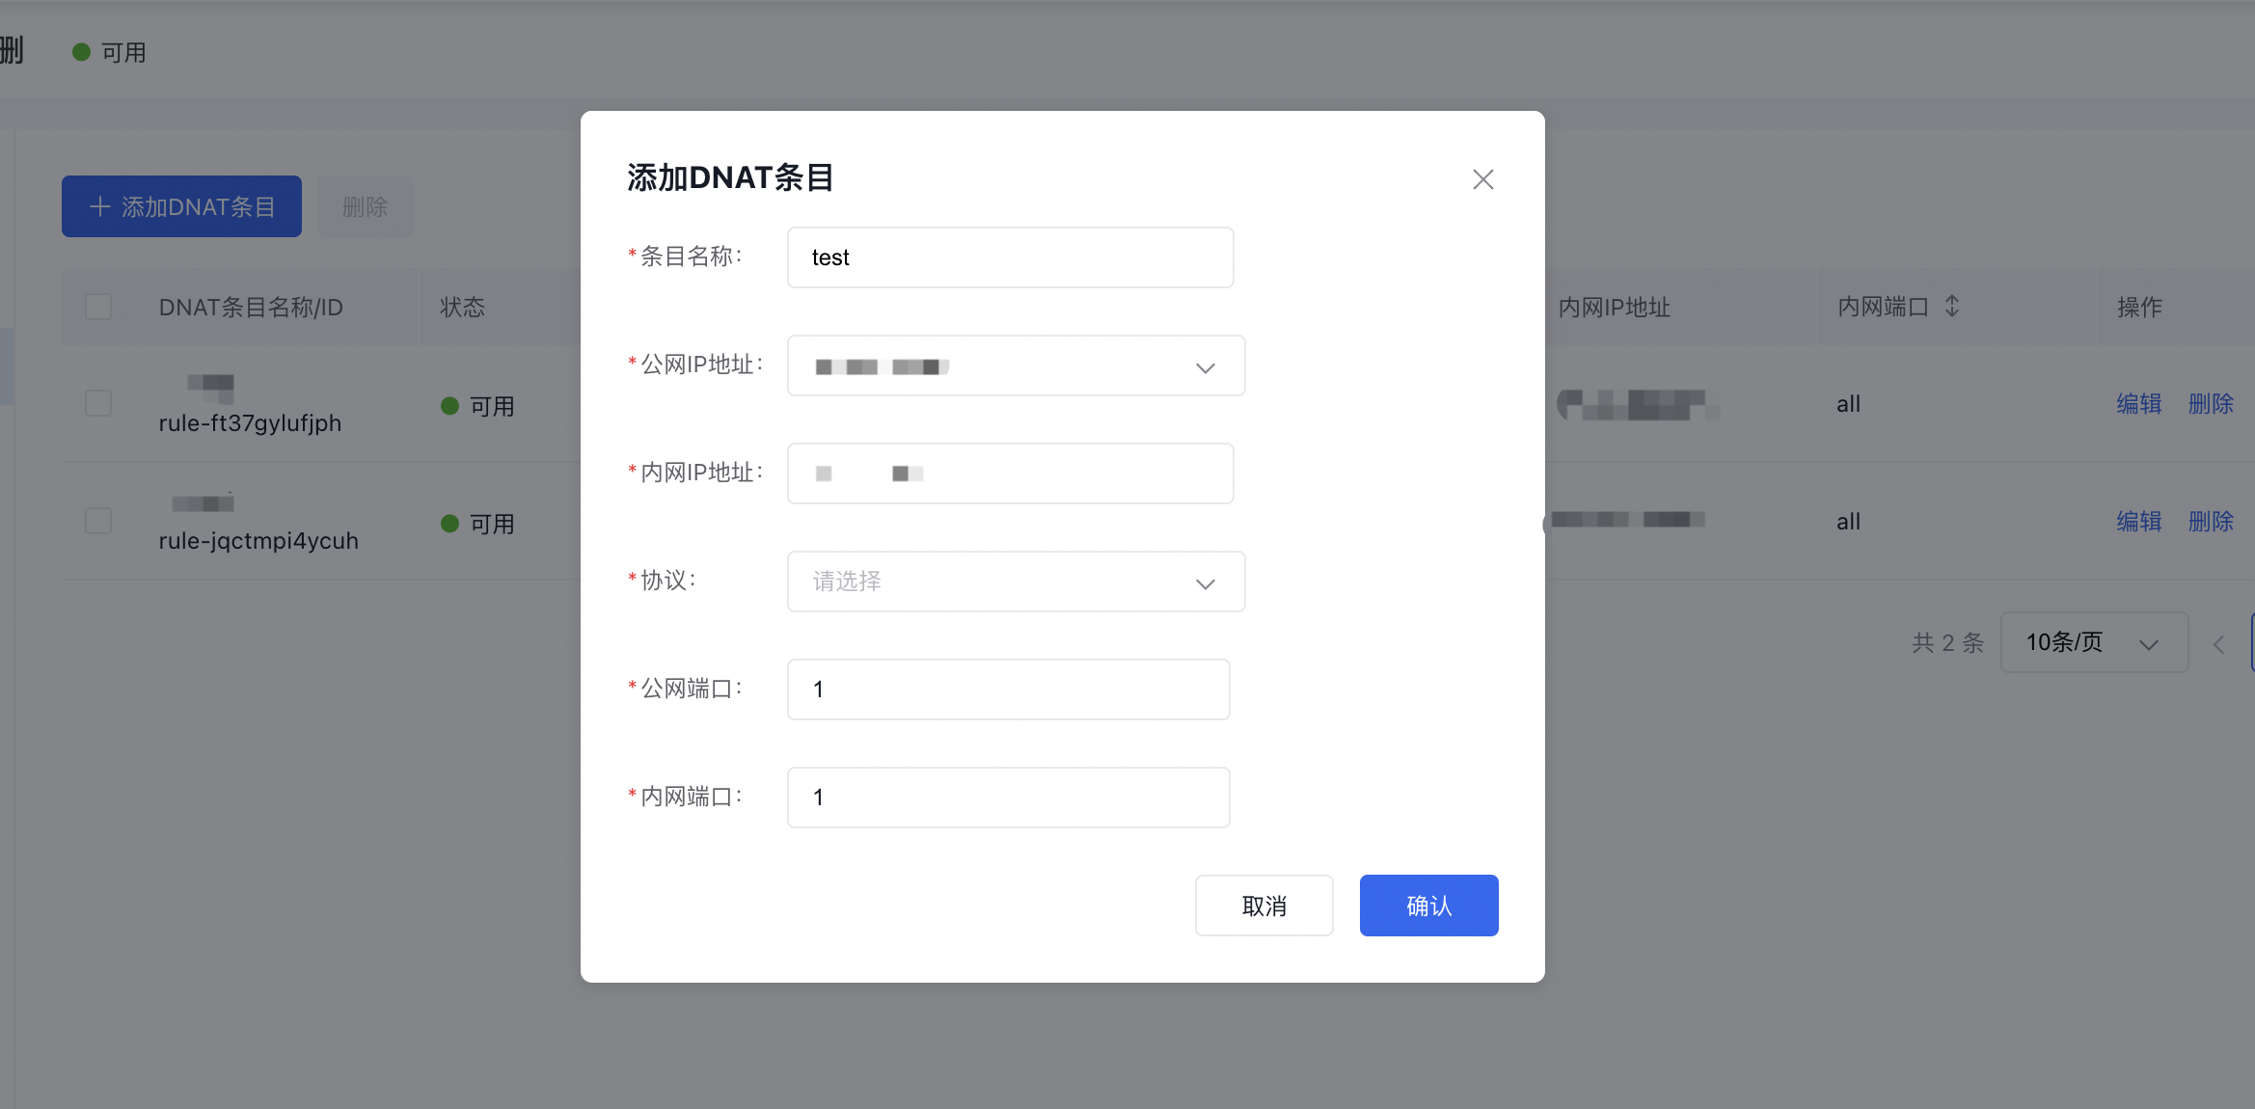2255x1109 pixels.
Task: Click 删除 for rule-ft37gylufjph row
Action: tap(2211, 404)
